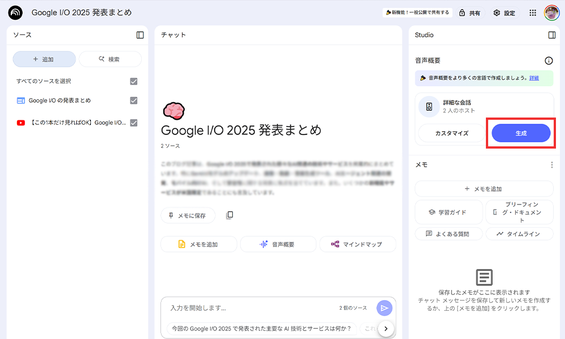Uncheck the YouTube video source checkbox
This screenshot has height=339, width=565.
[134, 123]
